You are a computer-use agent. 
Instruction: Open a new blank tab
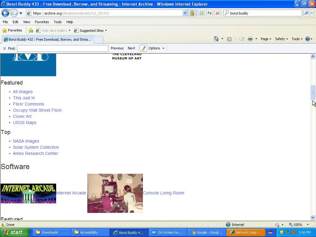(x=98, y=39)
